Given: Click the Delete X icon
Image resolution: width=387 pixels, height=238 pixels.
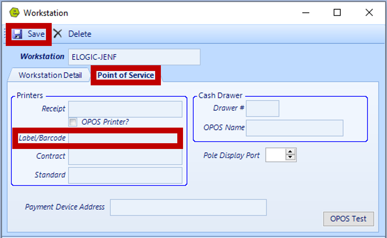Looking at the screenshot, I should (x=58, y=34).
